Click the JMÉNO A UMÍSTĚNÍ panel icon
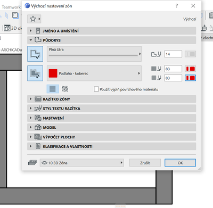This screenshot has width=213, height=208. [x=38, y=31]
